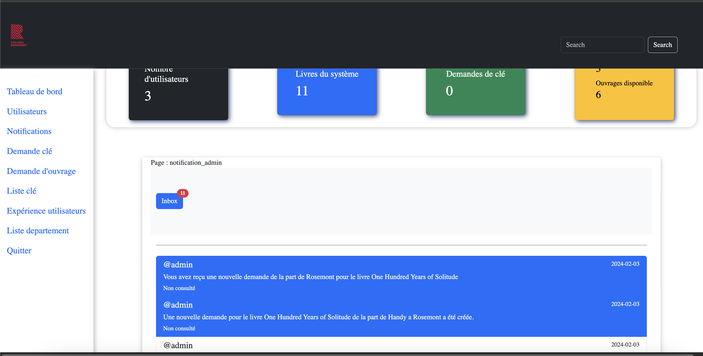Go to Demande clé
The height and width of the screenshot is (356, 703).
tap(29, 151)
